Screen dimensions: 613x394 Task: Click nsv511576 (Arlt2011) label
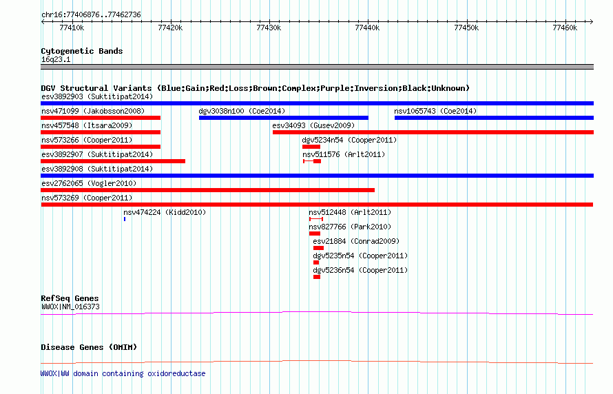tap(344, 154)
